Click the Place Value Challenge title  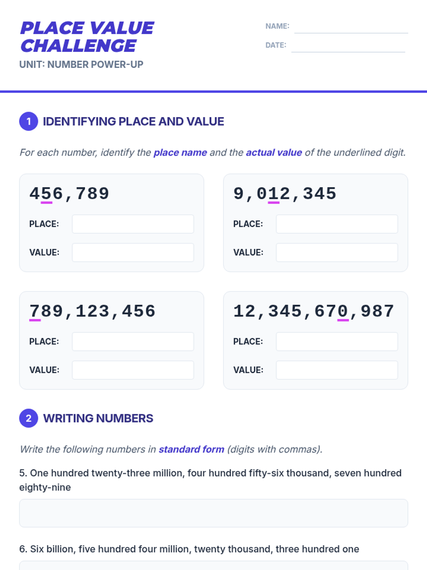point(87,37)
